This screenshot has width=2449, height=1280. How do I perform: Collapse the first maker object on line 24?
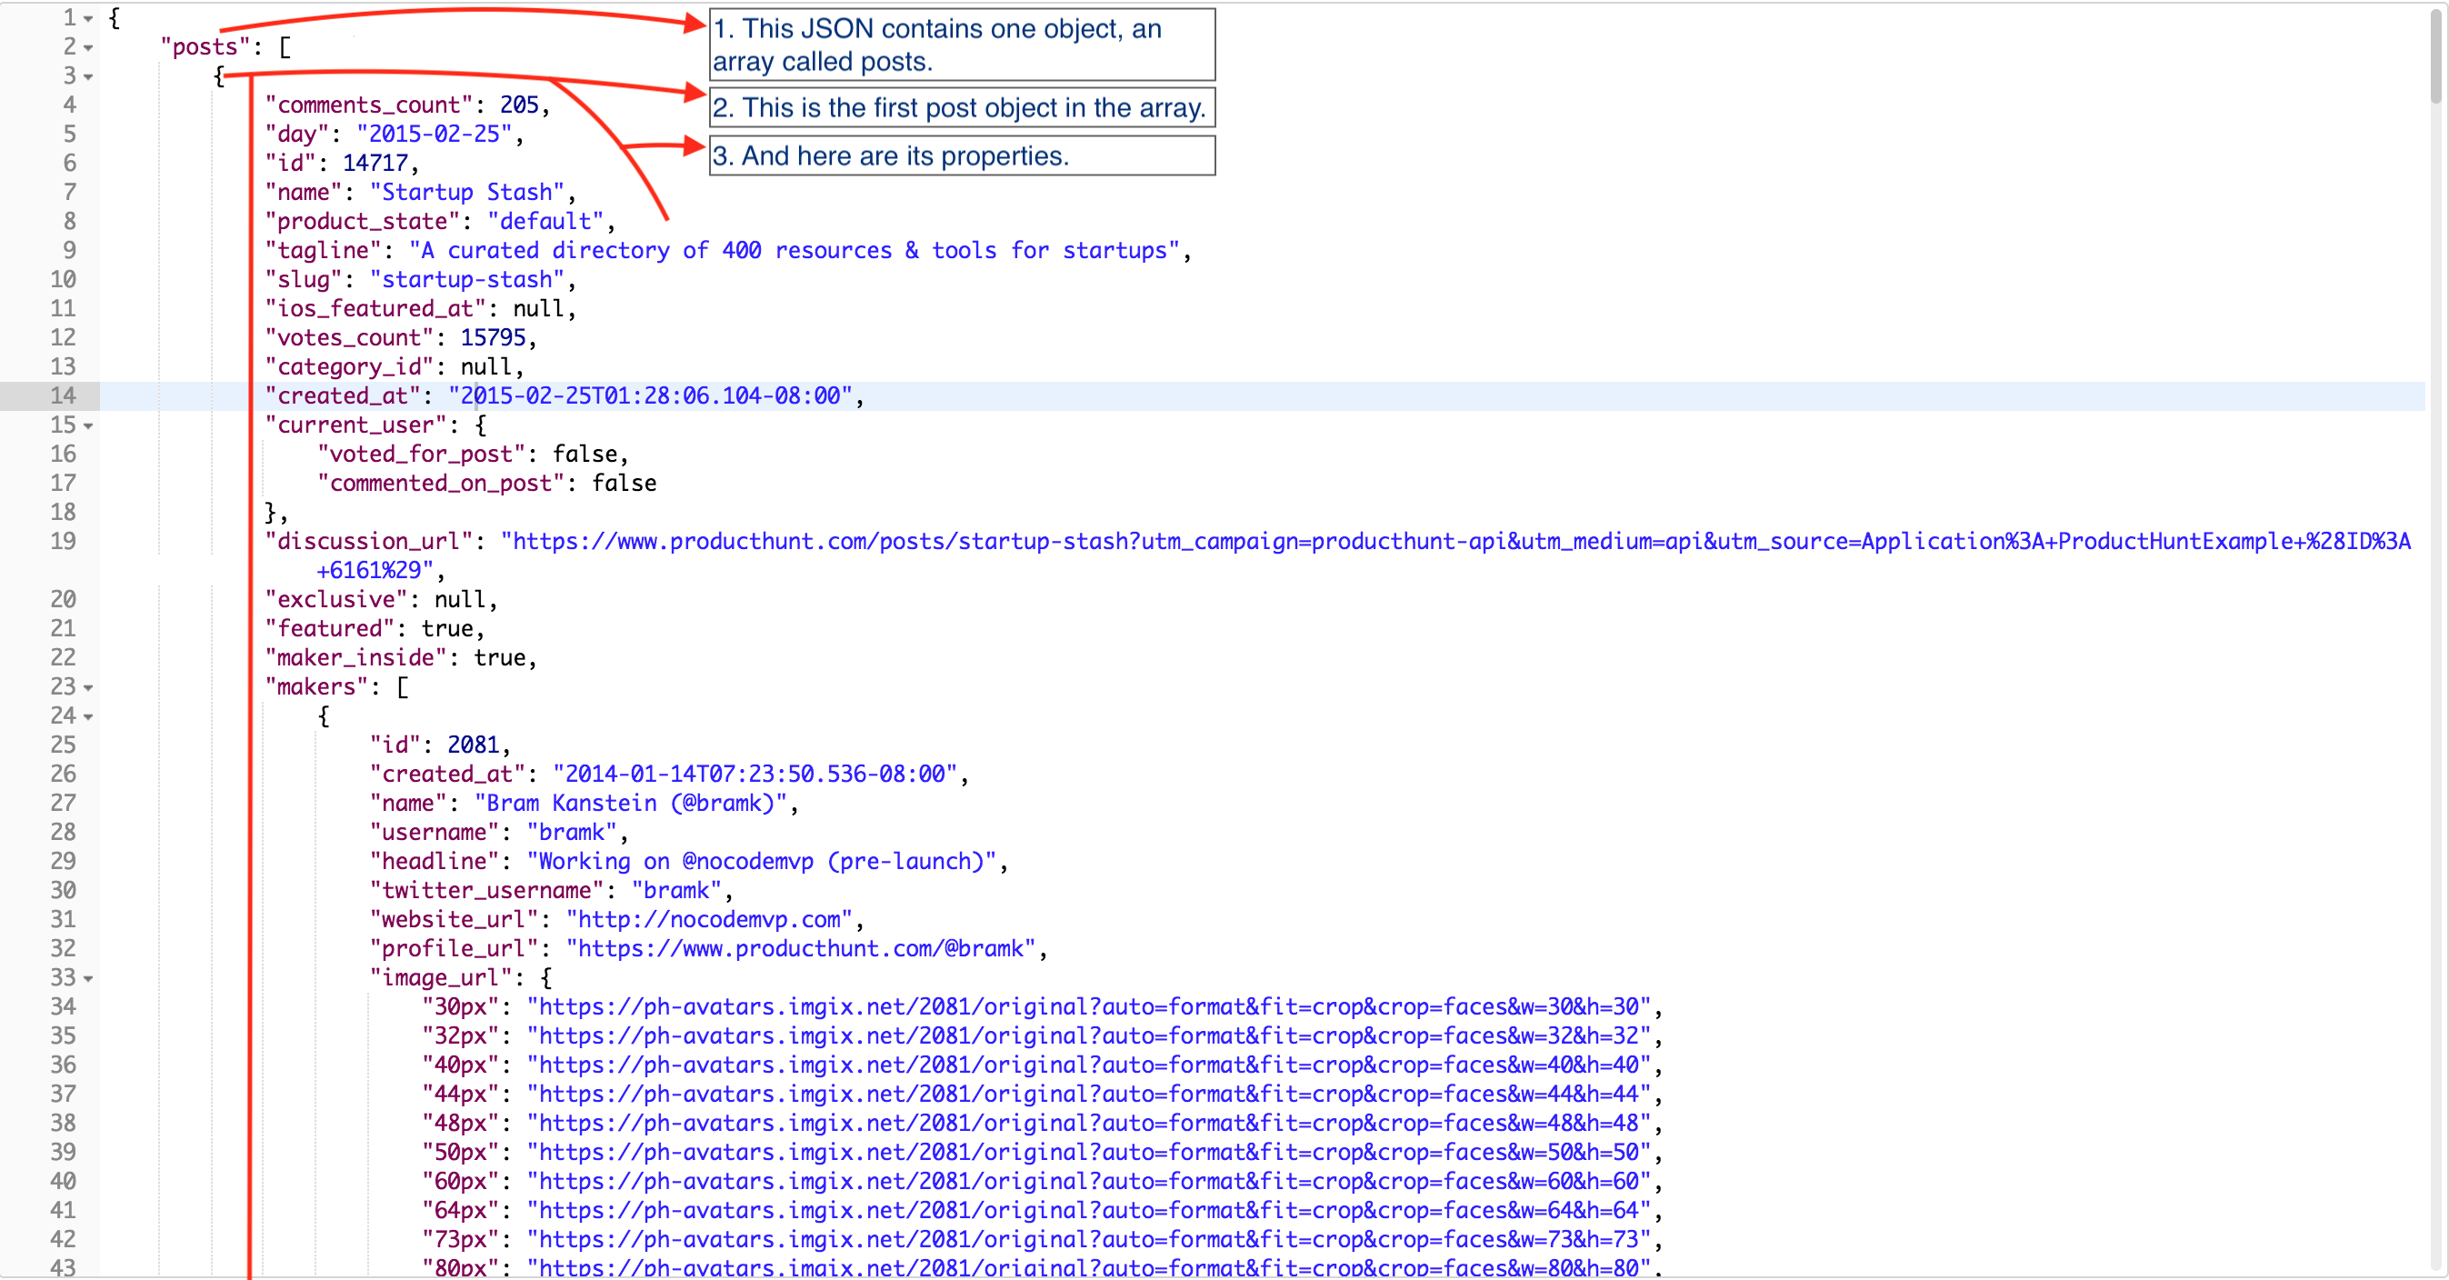[88, 717]
